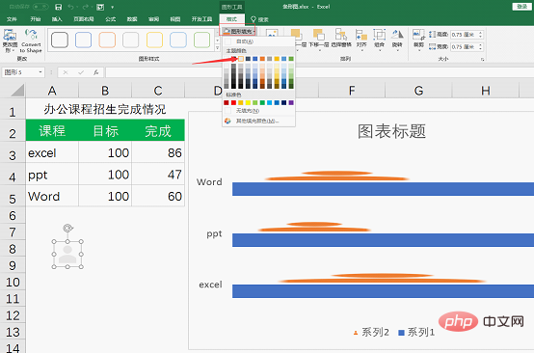Click the Save icon in quick access toolbar
This screenshot has height=353, width=534.
(58, 7)
